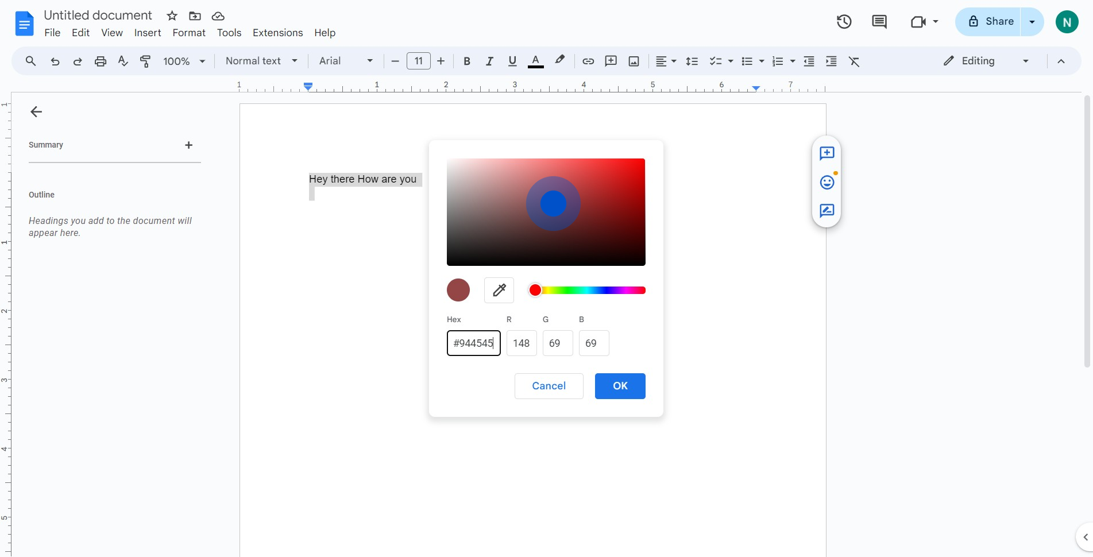This screenshot has width=1093, height=557.
Task: Open the View menu
Action: (112, 33)
